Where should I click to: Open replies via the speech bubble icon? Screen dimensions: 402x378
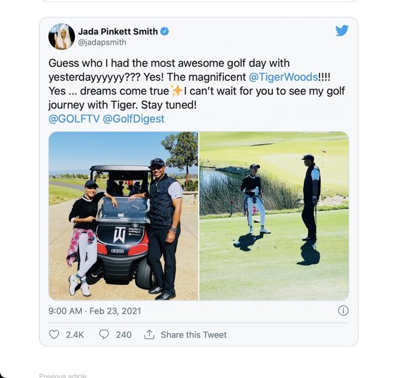[x=104, y=334]
